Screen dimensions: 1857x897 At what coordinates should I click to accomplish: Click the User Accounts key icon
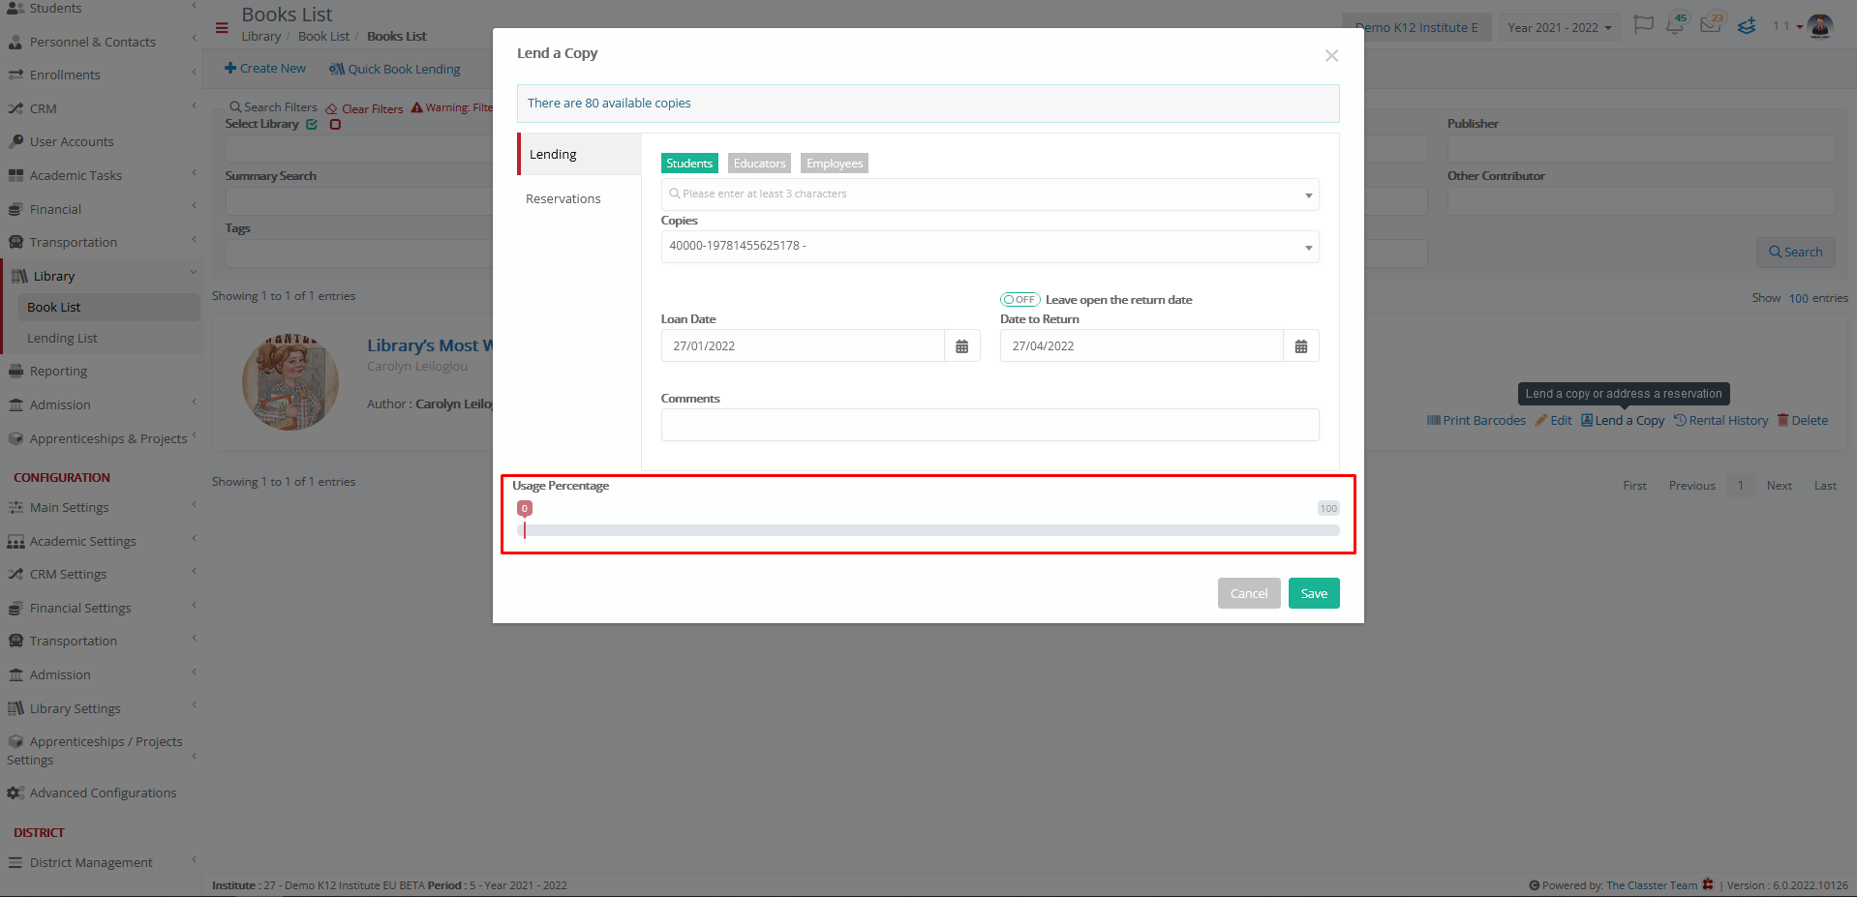click(15, 141)
